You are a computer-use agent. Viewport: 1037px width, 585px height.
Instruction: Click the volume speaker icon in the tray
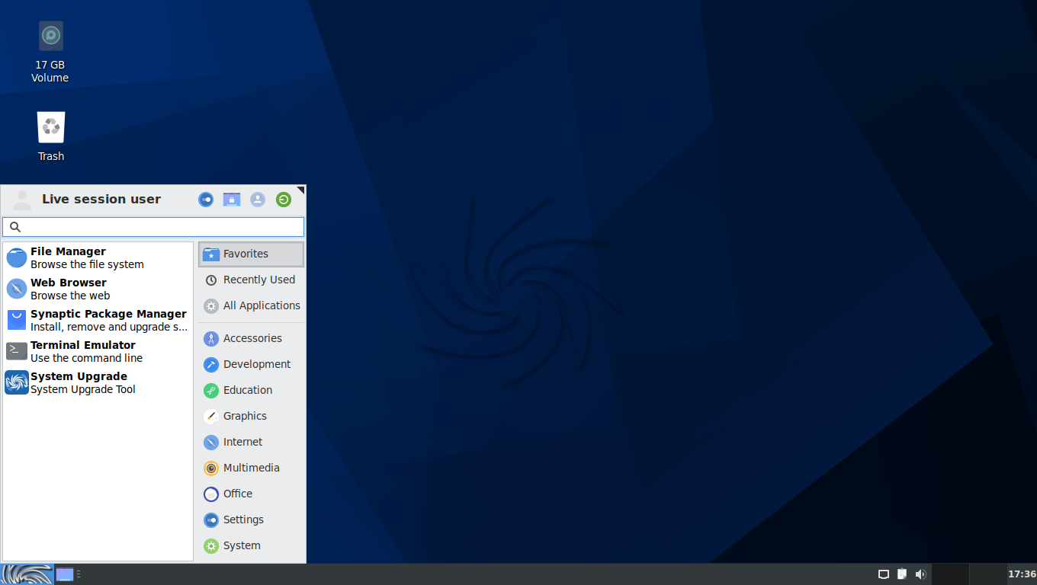coord(920,574)
